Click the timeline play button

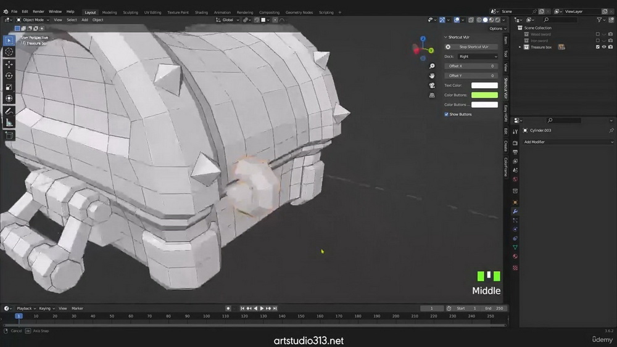pyautogui.click(x=262, y=309)
